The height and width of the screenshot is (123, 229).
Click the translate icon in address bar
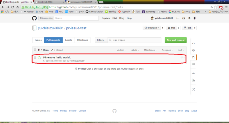click(x=212, y=7)
